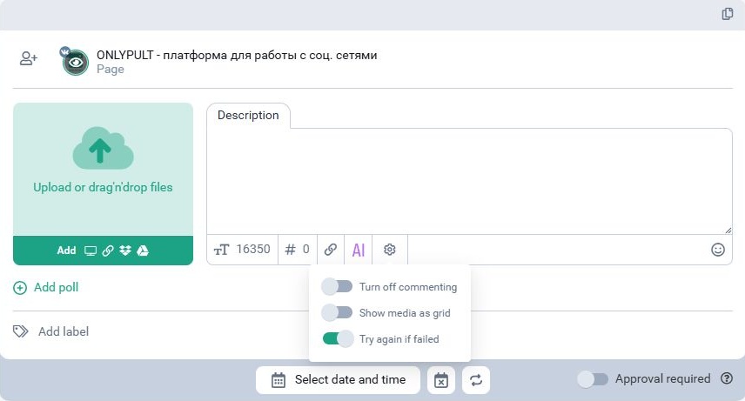Click the Add label tag icon
The height and width of the screenshot is (401, 745).
coord(20,331)
